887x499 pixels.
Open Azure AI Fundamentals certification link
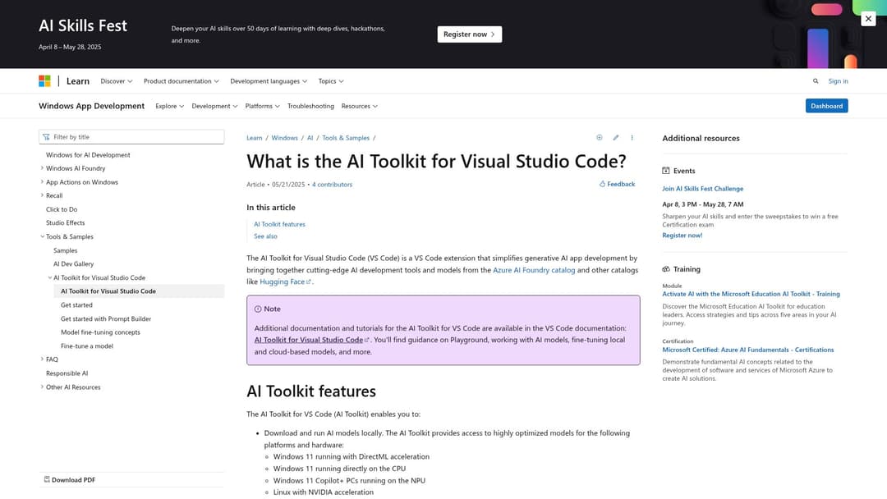tap(748, 350)
